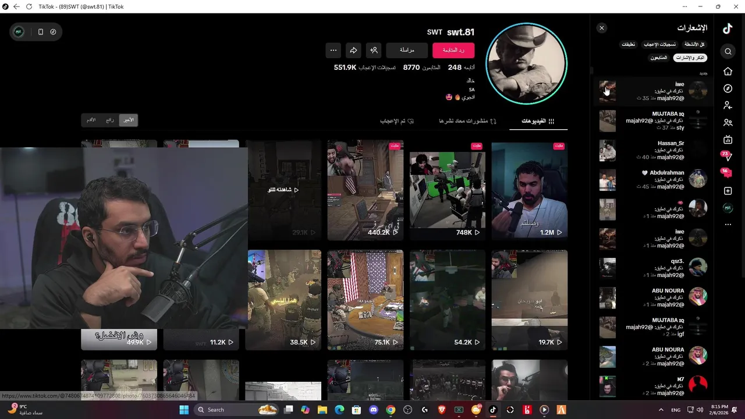Click the 248 following count
Viewport: 745px width, 419px height.
tap(461, 68)
